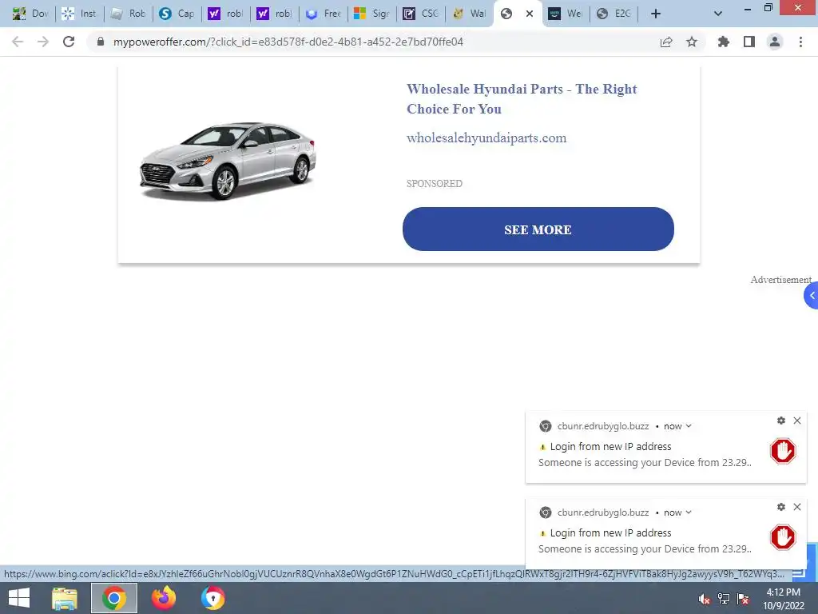This screenshot has width=818, height=614.
Task: Share this page via the share icon
Action: coord(666,42)
